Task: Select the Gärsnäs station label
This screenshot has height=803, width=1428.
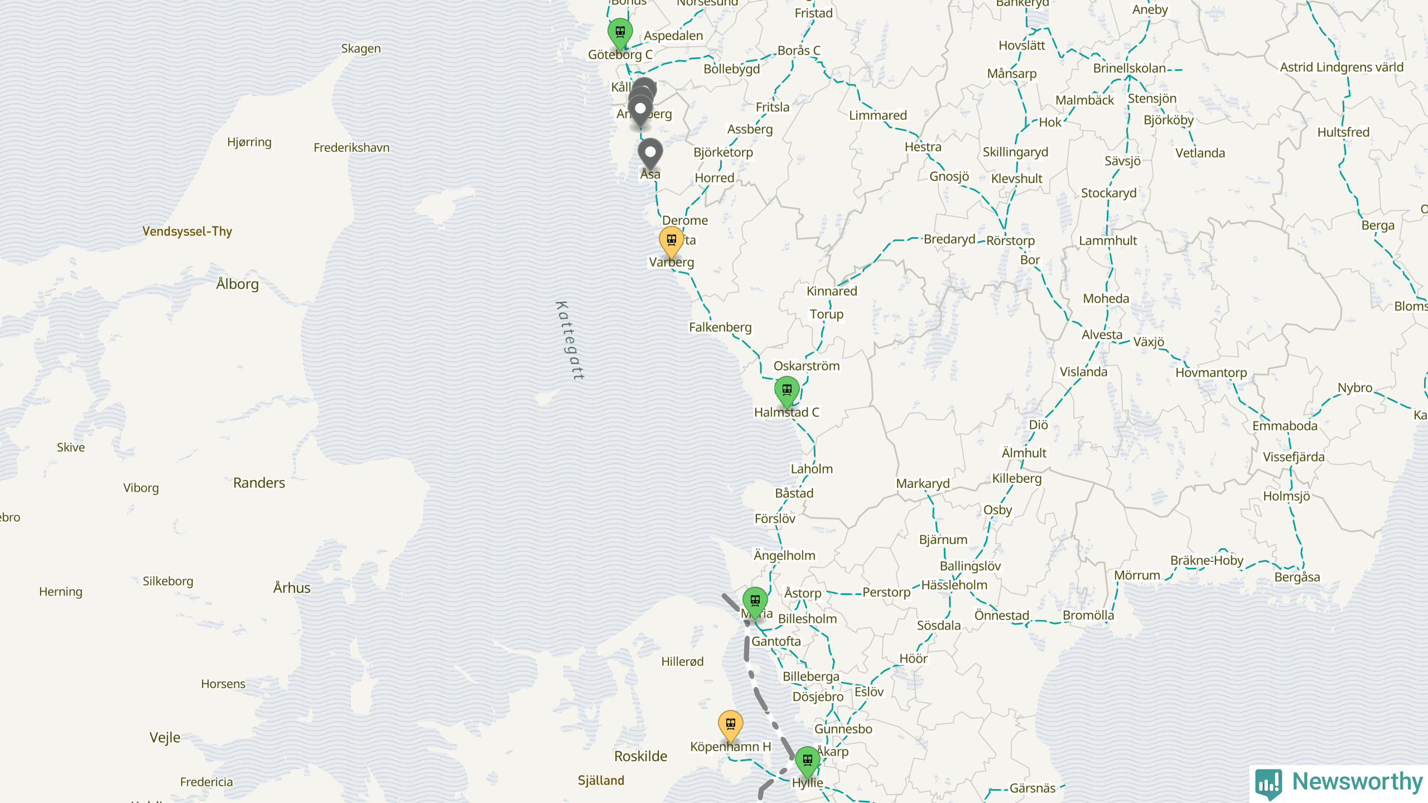Action: tap(1033, 789)
